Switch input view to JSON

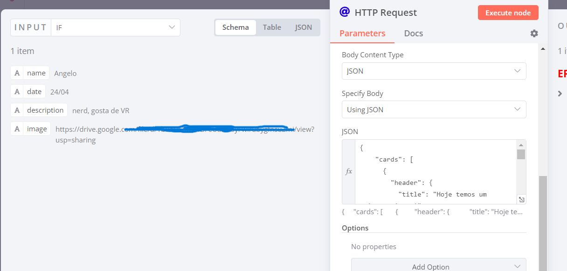(304, 27)
